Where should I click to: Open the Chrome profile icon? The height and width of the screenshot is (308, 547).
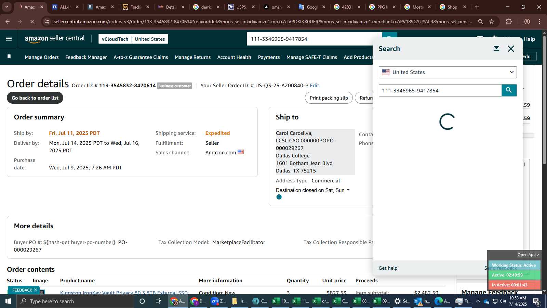527,22
